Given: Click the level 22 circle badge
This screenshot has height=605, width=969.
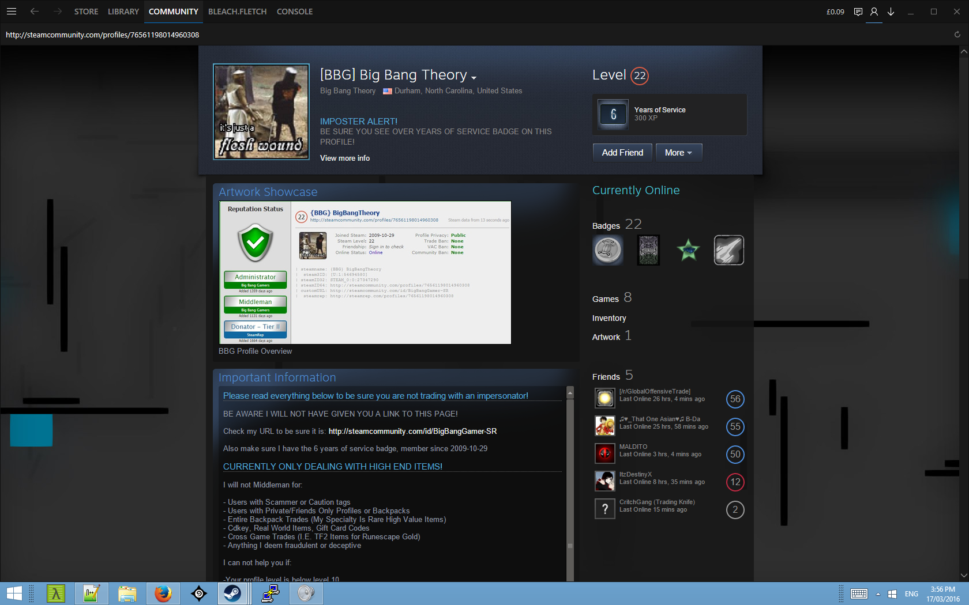Looking at the screenshot, I should 640,75.
